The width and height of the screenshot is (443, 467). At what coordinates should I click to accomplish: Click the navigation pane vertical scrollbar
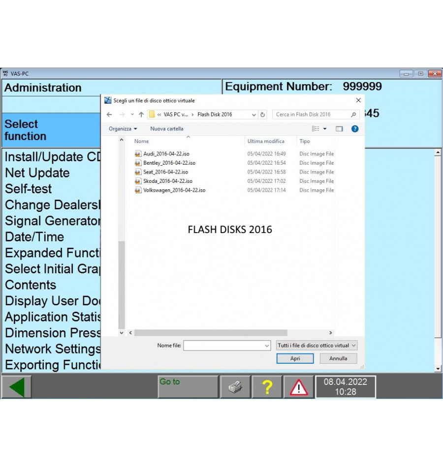(122, 285)
